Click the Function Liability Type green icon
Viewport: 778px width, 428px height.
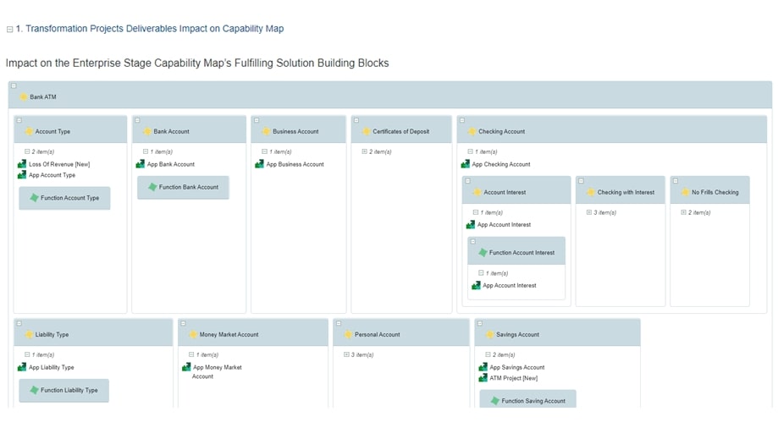34,391
